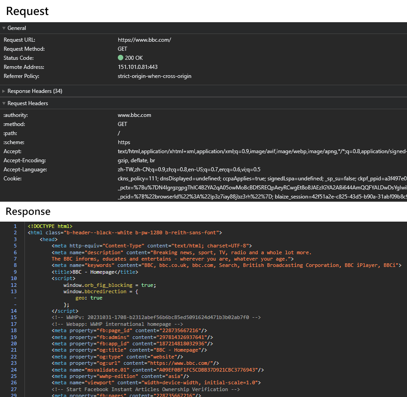This screenshot has height=397, width=407.
Task: Expand the Response Headers (34) section
Action: 4,91
